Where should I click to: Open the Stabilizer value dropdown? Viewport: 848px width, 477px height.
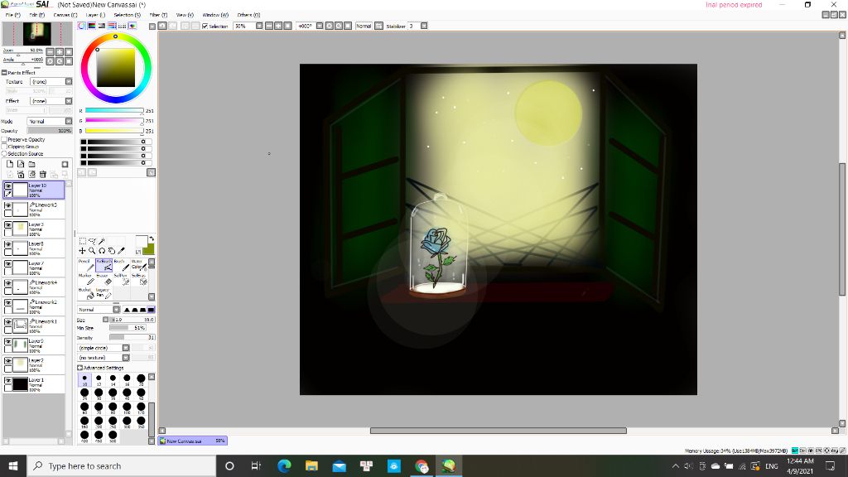[x=424, y=26]
